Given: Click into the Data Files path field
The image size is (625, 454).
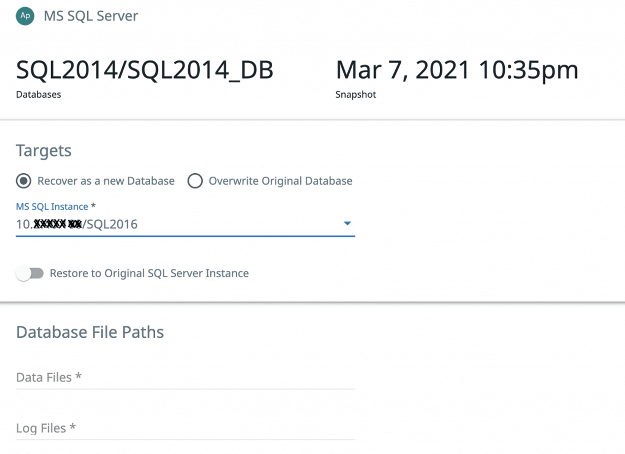Looking at the screenshot, I should click(185, 378).
